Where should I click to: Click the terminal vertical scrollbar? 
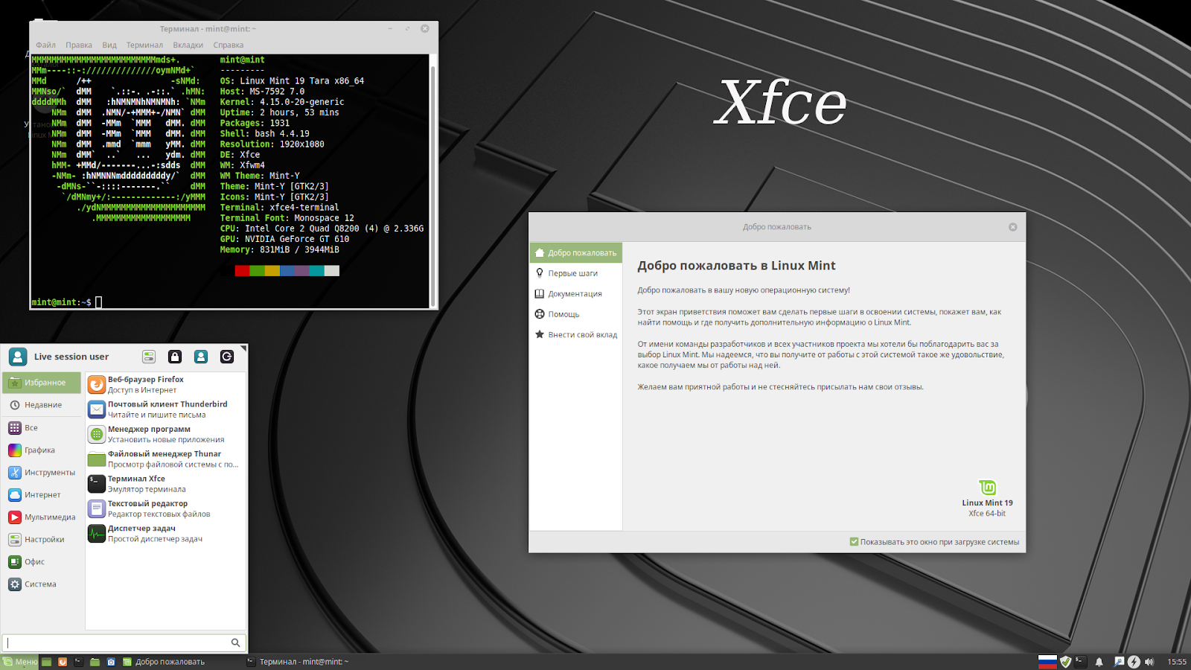(433, 181)
